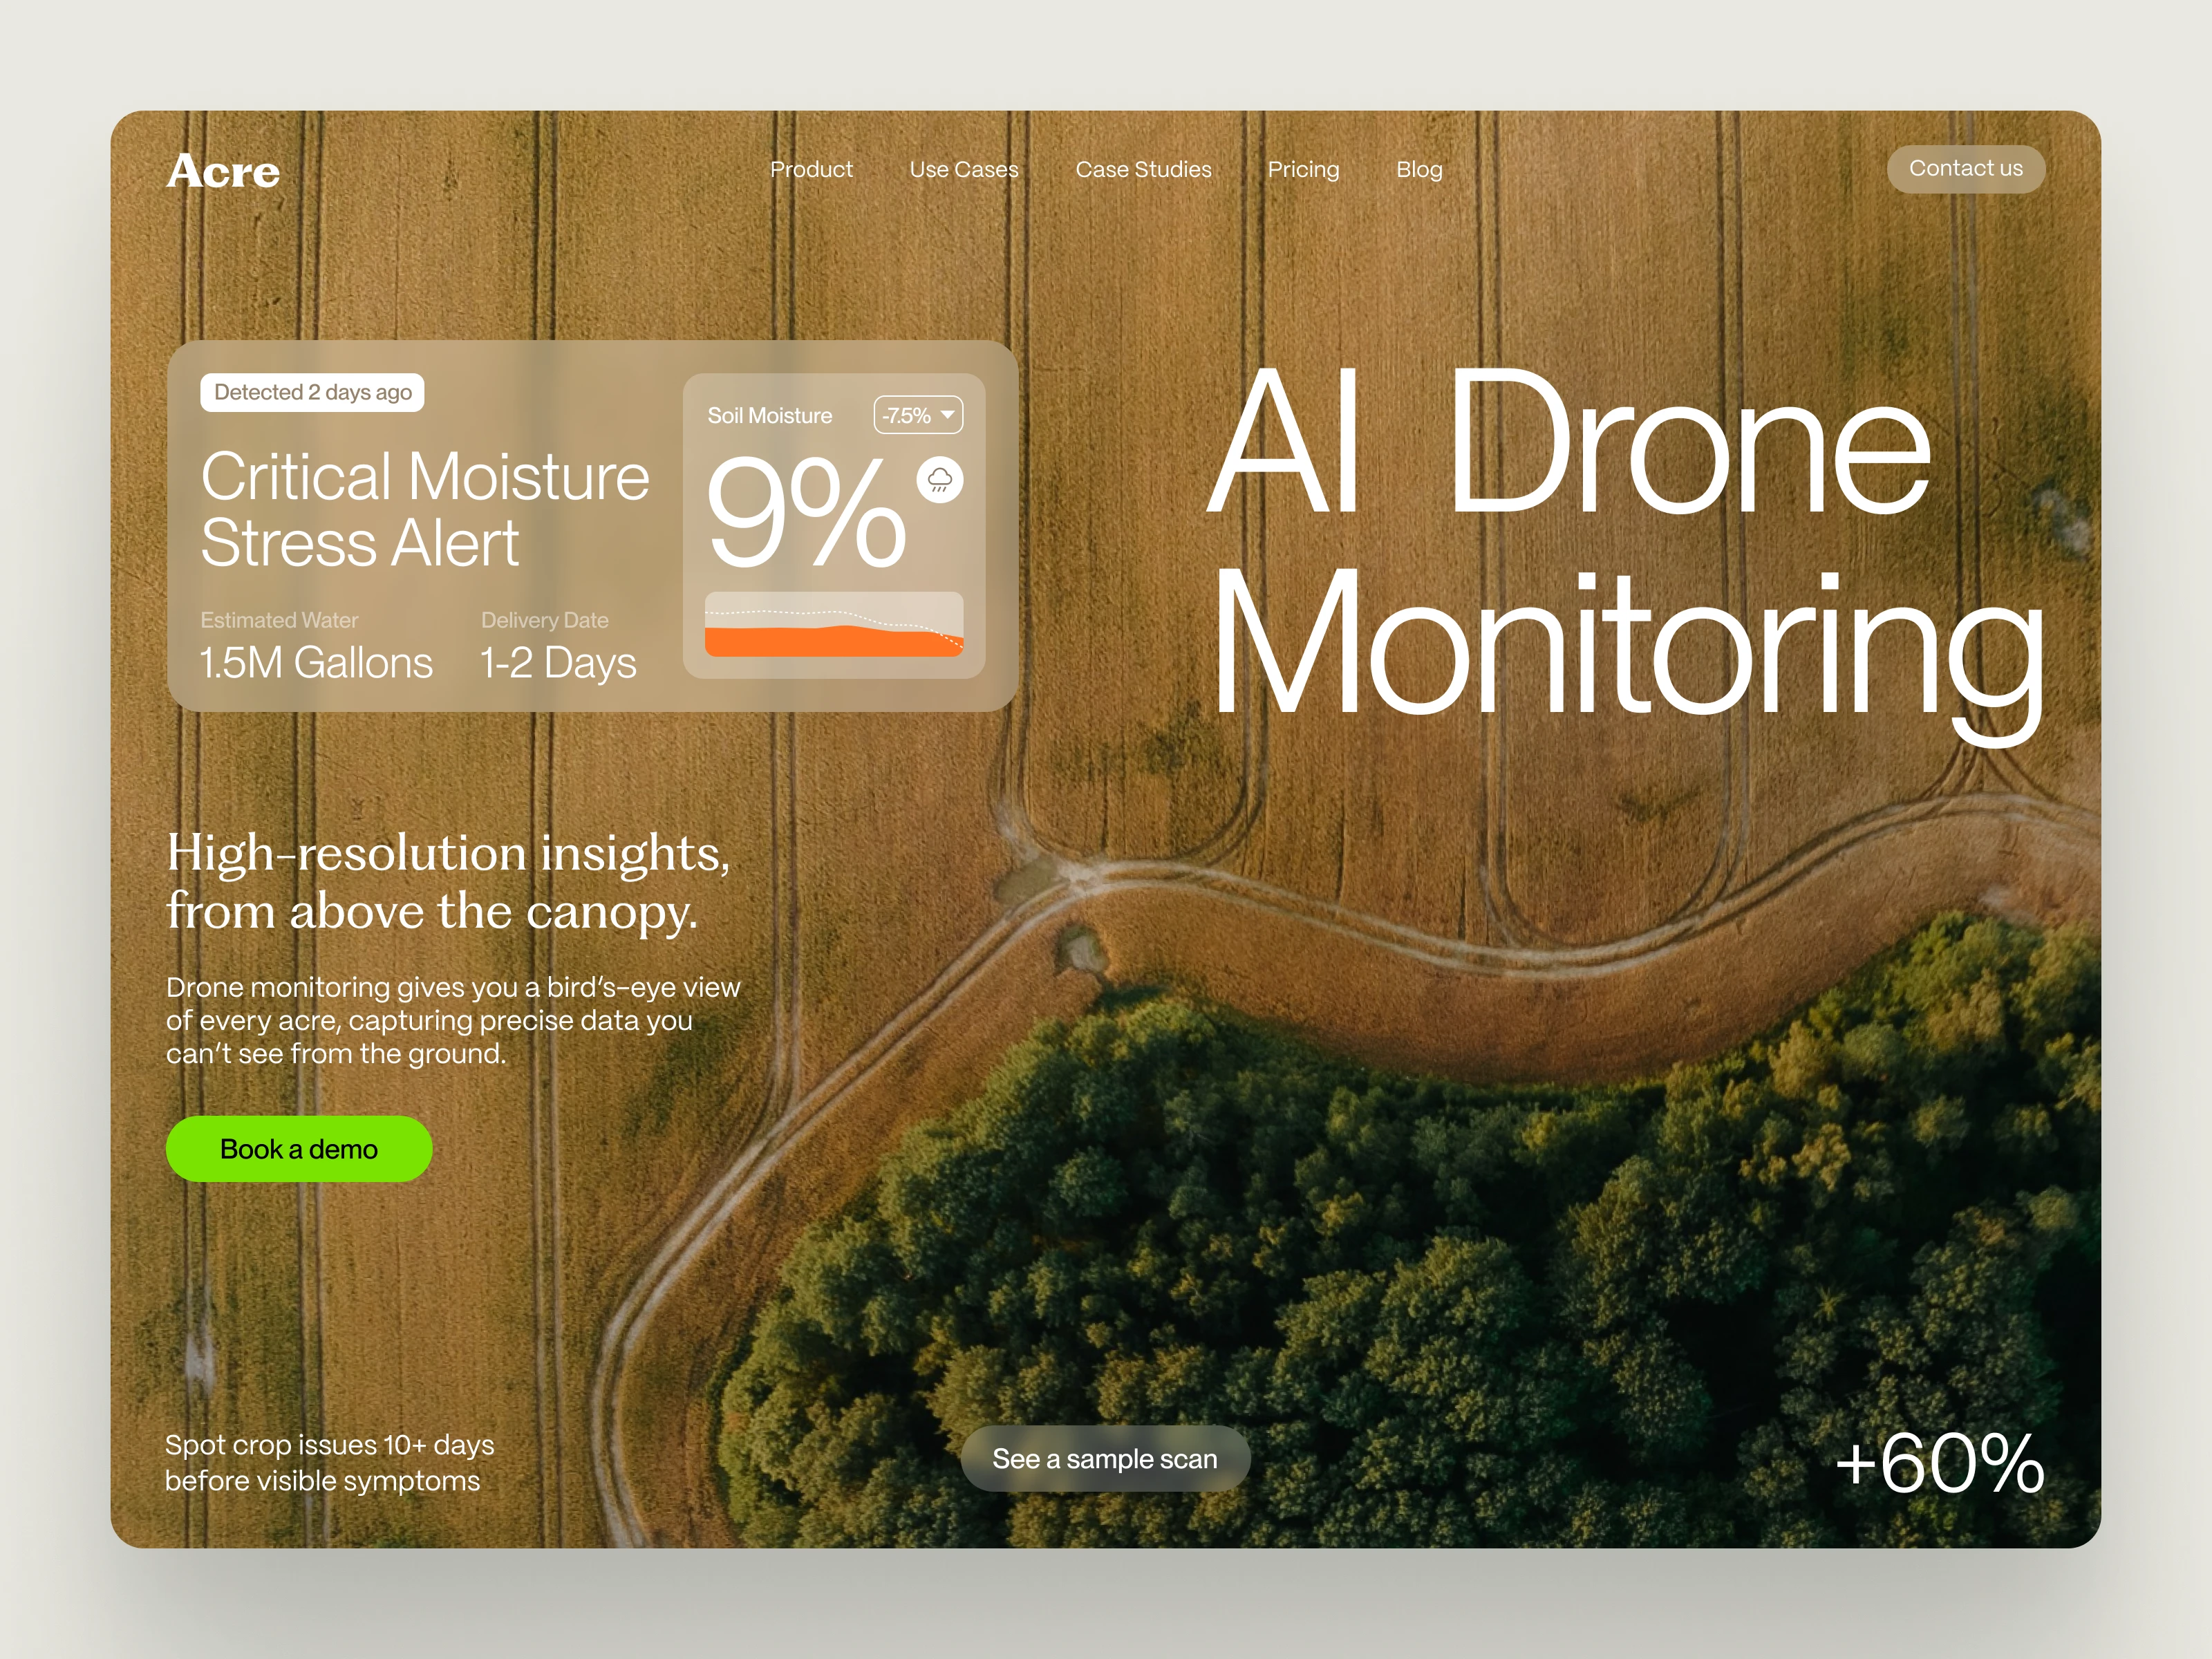The width and height of the screenshot is (2212, 1659).
Task: Expand the -7.5% dropdown arrow
Action: [947, 414]
